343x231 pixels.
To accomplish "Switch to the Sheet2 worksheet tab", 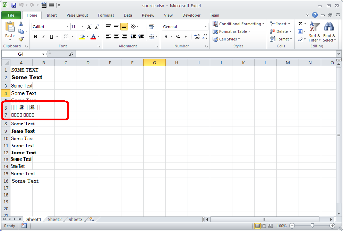I will tap(54, 219).
